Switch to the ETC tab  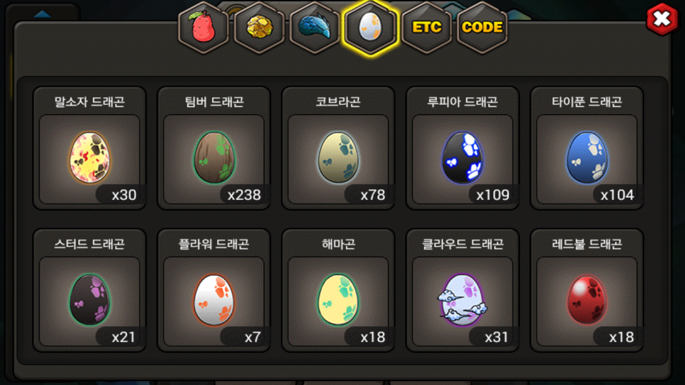(427, 28)
